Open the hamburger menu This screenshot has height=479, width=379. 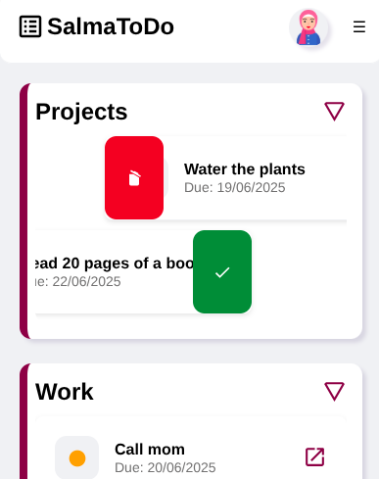click(x=359, y=26)
